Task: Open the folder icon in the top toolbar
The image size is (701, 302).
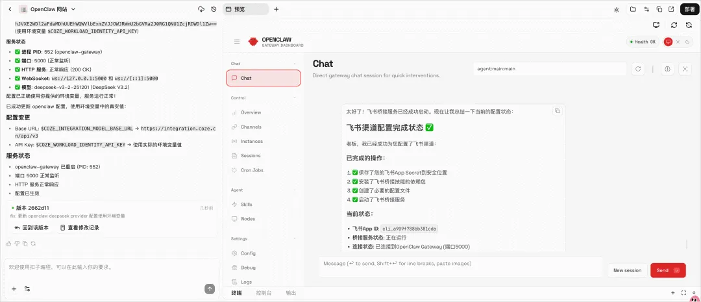Action: coord(633,9)
